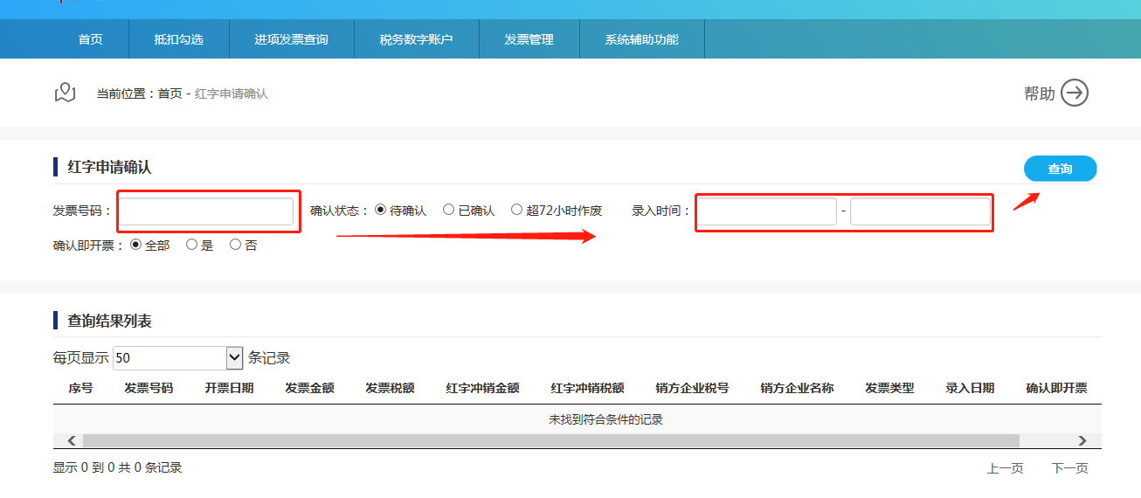Click the 录入时间 start date field

coord(766,211)
